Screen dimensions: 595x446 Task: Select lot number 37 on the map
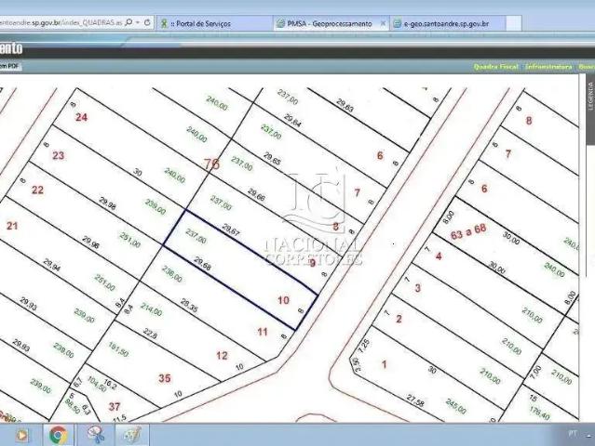point(115,407)
